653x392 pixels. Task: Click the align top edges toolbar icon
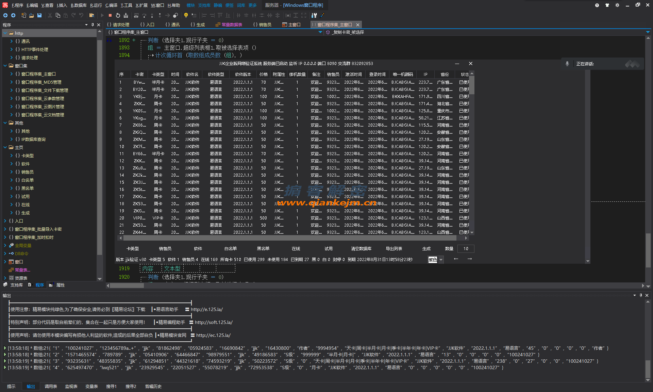(x=220, y=15)
